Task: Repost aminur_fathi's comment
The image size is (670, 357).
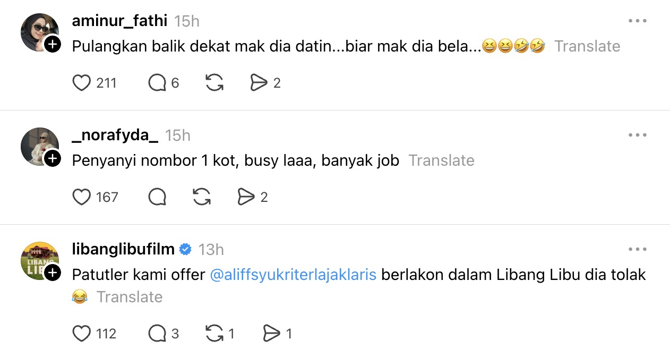Action: coord(214,83)
